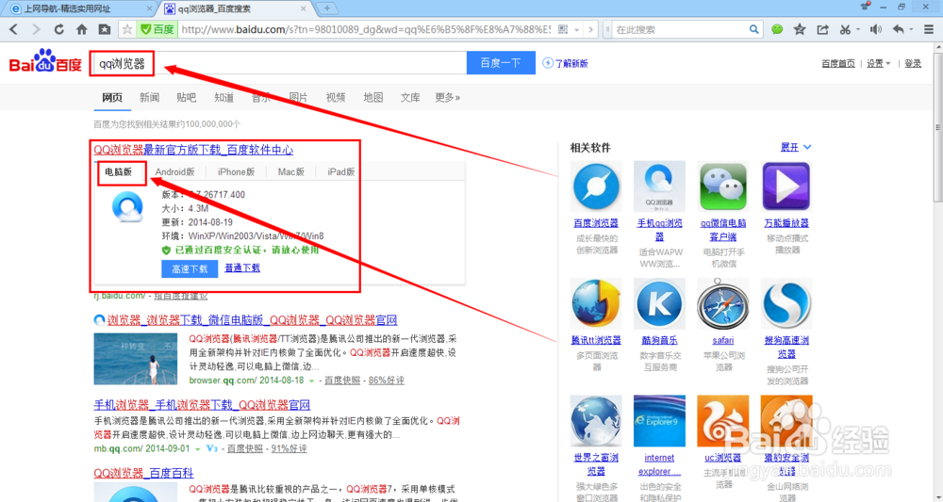
Task: Click the scissors screenshot tool icon
Action: (845, 29)
